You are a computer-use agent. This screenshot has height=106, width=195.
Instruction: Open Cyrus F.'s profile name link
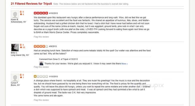coord(14,83)
